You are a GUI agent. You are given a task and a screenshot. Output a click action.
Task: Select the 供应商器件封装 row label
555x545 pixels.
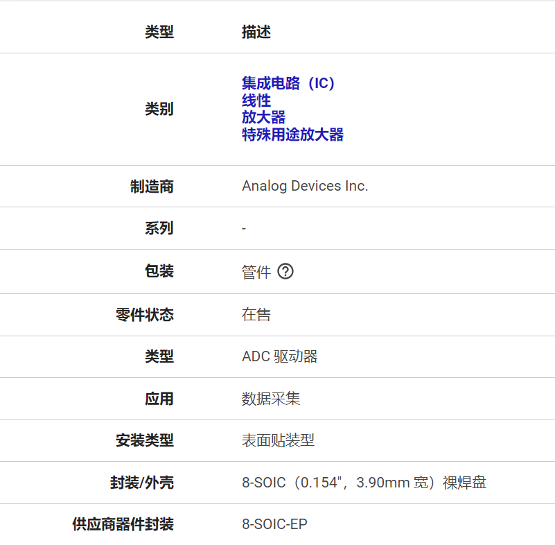(x=123, y=524)
